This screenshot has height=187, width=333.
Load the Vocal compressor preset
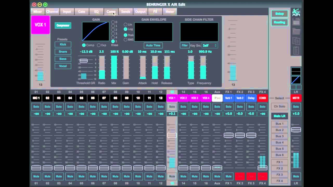pyautogui.click(x=63, y=66)
